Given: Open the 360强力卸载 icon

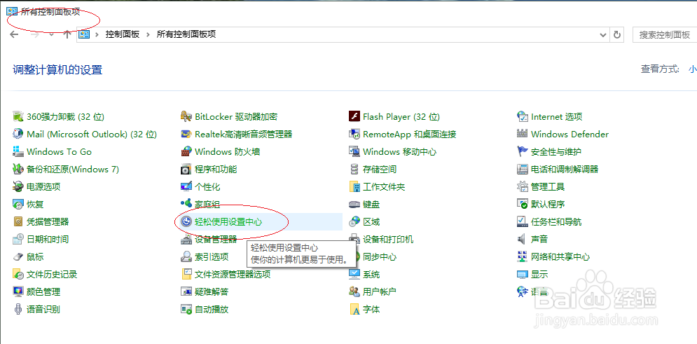Looking at the screenshot, I should click(18, 117).
